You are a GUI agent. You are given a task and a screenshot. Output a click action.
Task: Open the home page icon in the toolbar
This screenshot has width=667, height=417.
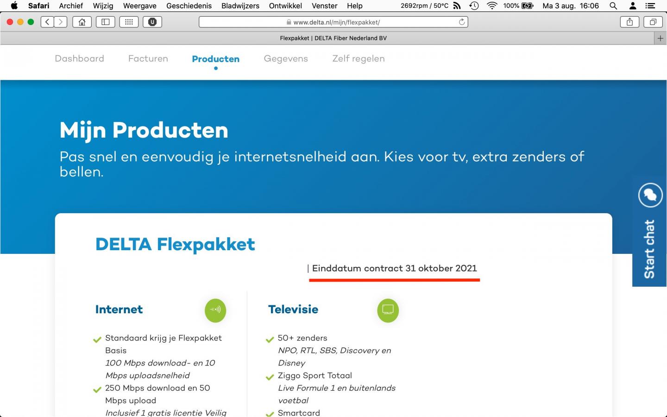[x=82, y=22]
